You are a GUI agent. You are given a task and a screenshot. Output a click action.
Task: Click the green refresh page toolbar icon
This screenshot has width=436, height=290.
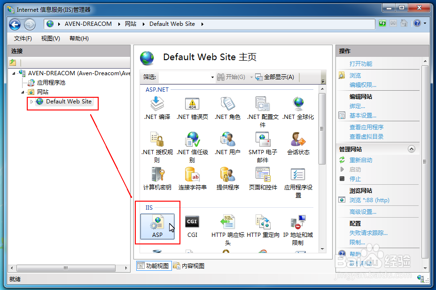point(382,24)
